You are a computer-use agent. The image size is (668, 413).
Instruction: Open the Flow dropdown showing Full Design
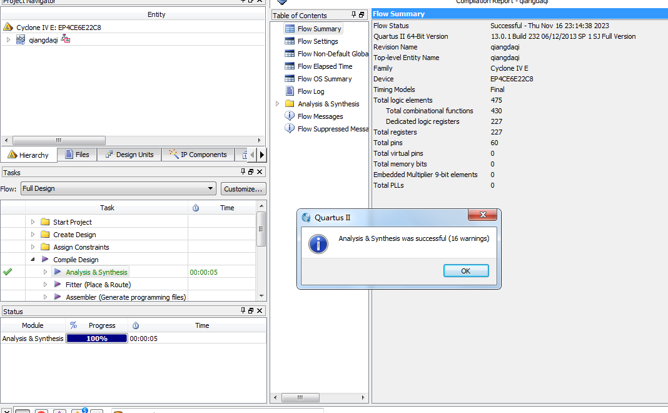pyautogui.click(x=118, y=188)
